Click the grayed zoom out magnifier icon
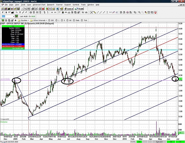This screenshot has width=185, height=143. [143, 12]
